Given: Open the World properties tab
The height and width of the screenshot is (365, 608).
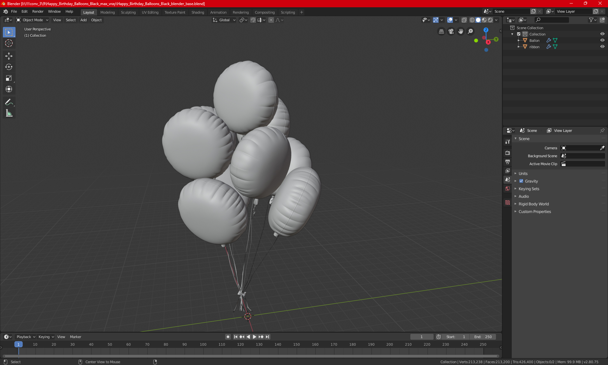Looking at the screenshot, I should [x=508, y=189].
